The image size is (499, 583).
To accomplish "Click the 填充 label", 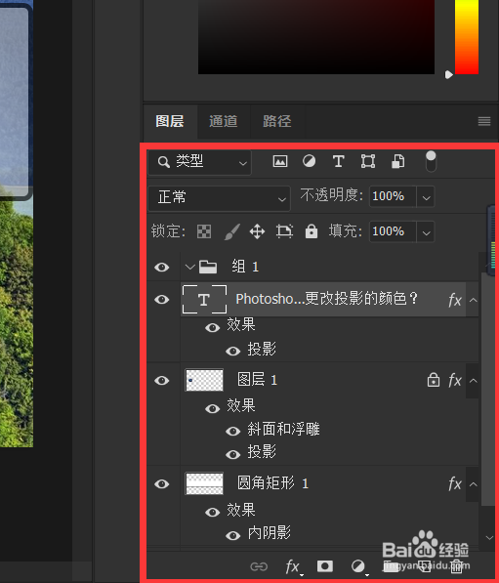I will (345, 230).
